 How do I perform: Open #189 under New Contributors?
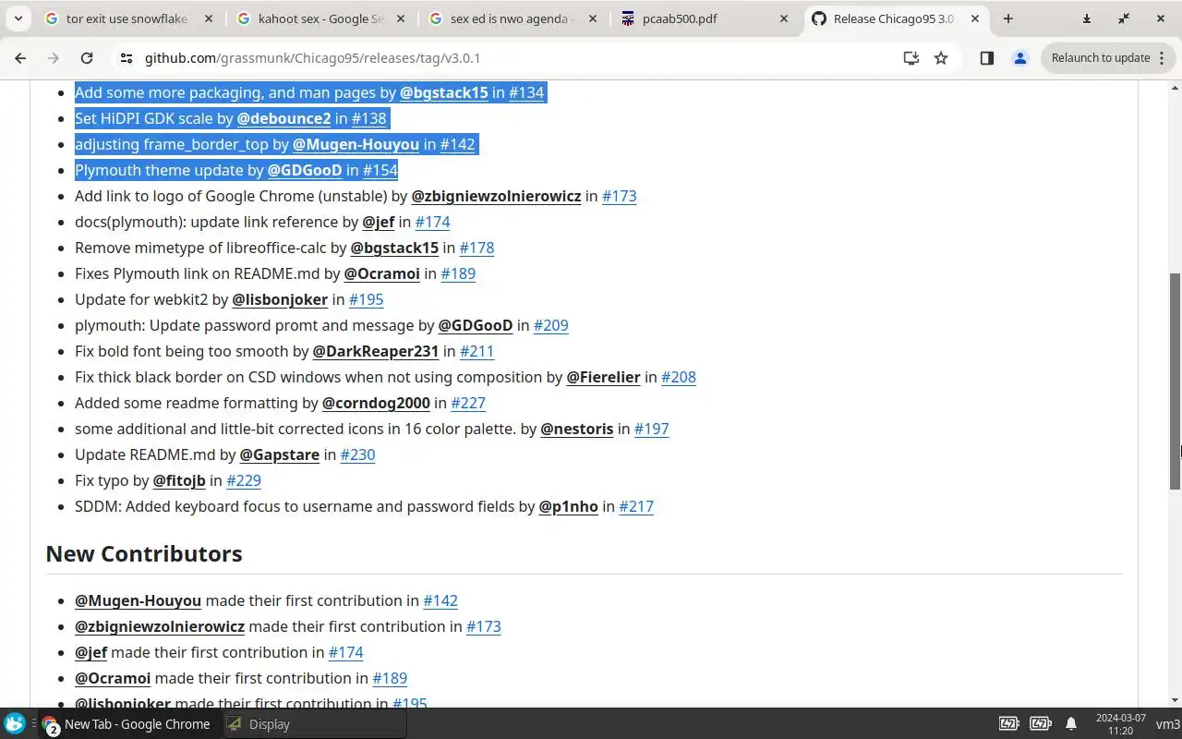[x=390, y=678]
